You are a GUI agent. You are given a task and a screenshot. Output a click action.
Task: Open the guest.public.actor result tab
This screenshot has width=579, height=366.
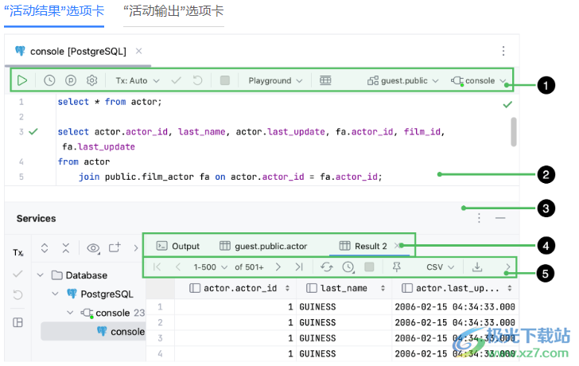[263, 246]
